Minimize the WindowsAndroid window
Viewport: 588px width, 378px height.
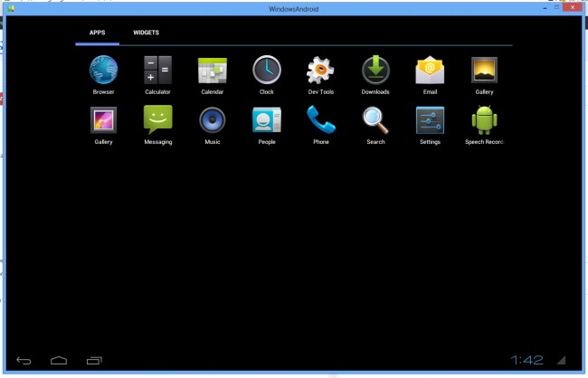click(x=545, y=8)
